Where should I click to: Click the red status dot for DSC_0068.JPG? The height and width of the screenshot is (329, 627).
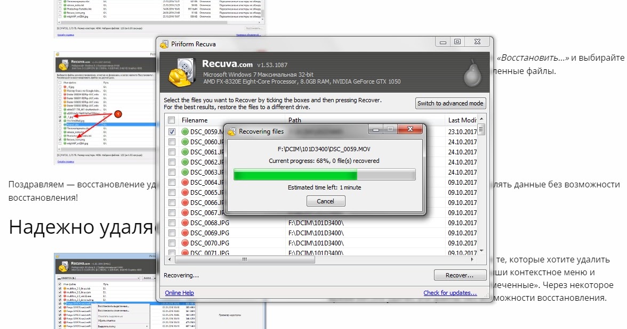click(186, 223)
